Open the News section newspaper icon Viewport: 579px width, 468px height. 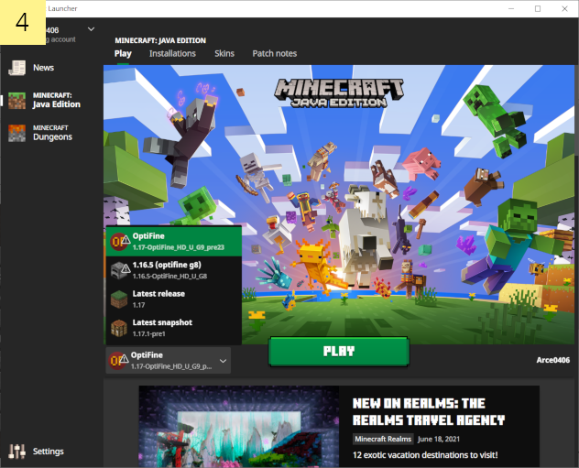click(17, 68)
